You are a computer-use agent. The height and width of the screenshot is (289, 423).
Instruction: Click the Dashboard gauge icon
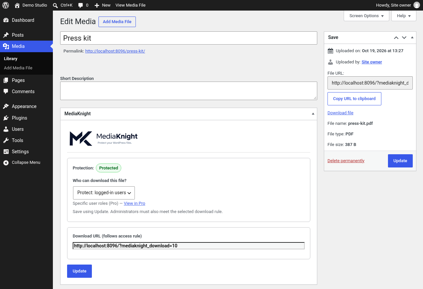(6, 20)
